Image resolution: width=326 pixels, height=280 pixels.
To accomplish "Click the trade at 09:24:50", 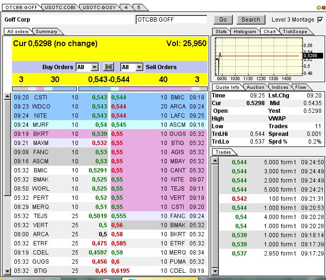I will [272, 162].
